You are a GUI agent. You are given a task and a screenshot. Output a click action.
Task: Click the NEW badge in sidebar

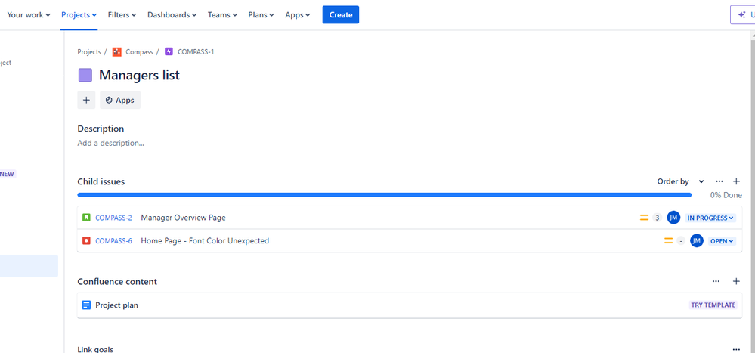(8, 174)
